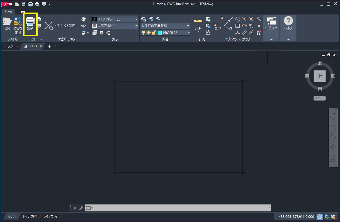340x222 pixels.
Task: Switch to the スタート file tab
Action: tap(13, 46)
